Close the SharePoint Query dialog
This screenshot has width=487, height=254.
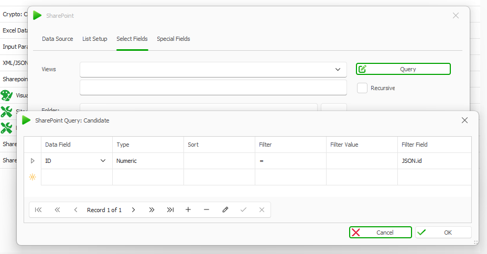tap(464, 120)
